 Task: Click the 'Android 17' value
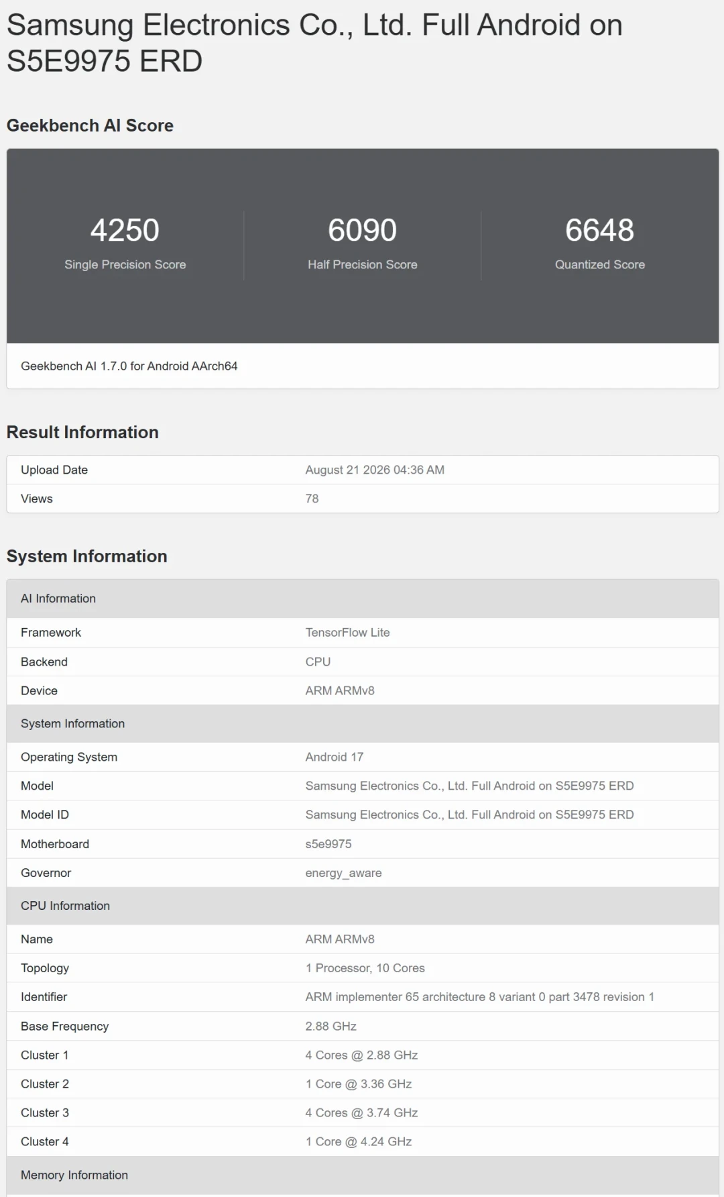pos(335,757)
